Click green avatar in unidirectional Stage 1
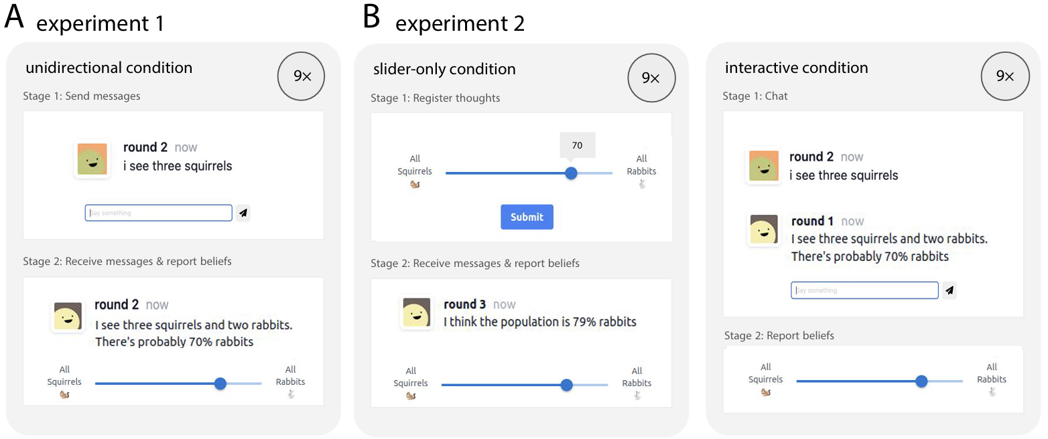Image resolution: width=1048 pixels, height=439 pixels. [92, 159]
